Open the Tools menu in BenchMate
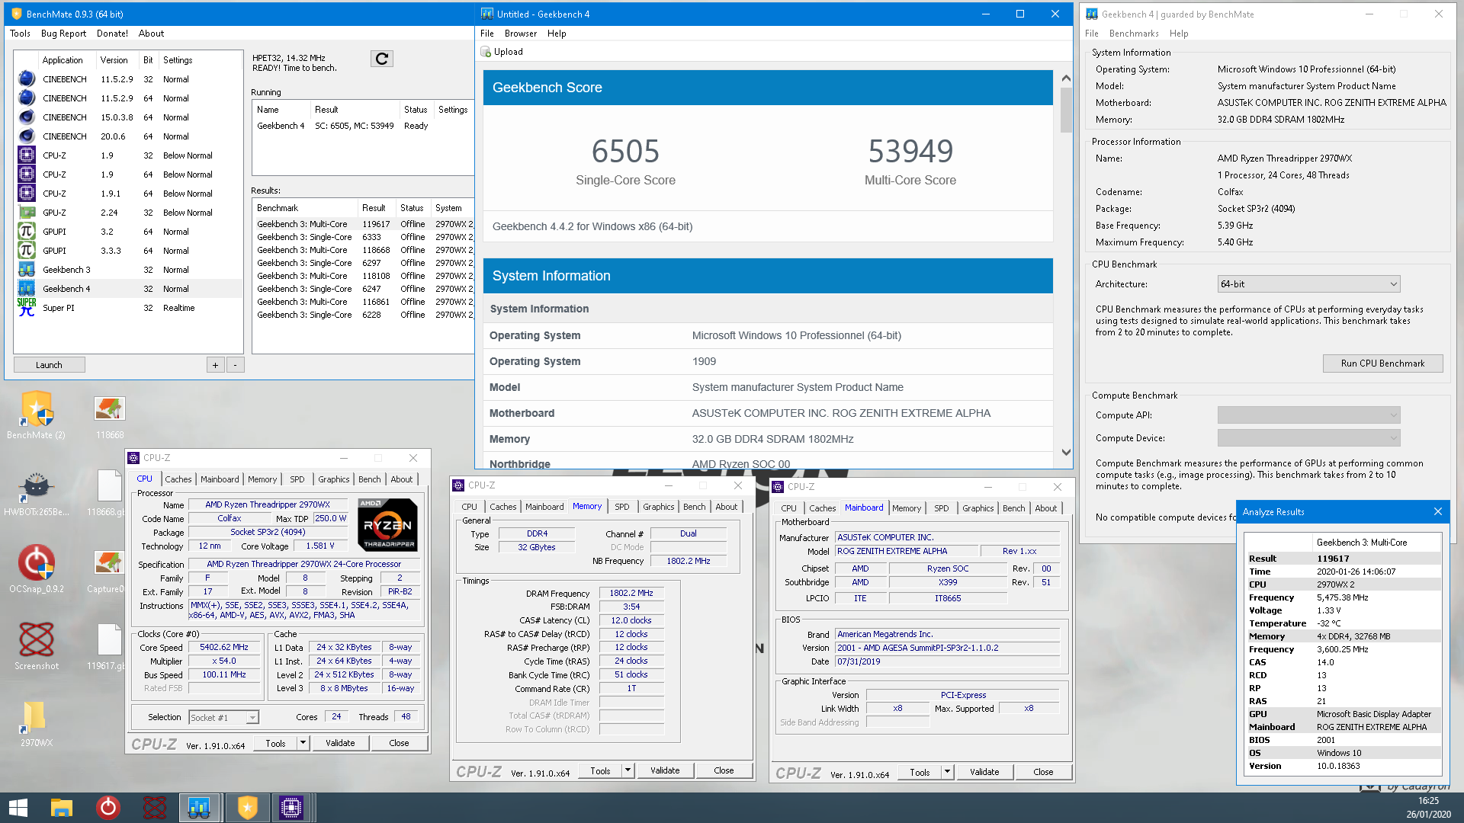The height and width of the screenshot is (823, 1464). point(21,34)
